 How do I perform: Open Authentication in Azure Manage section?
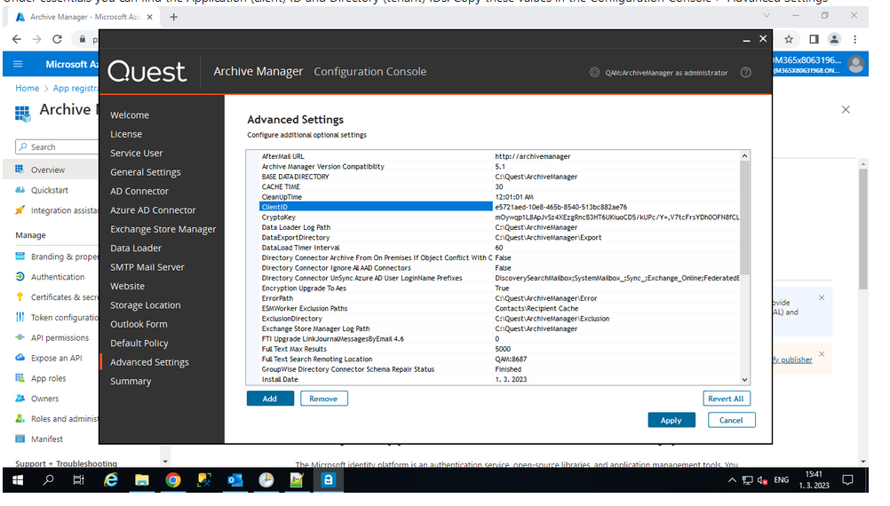pos(58,277)
